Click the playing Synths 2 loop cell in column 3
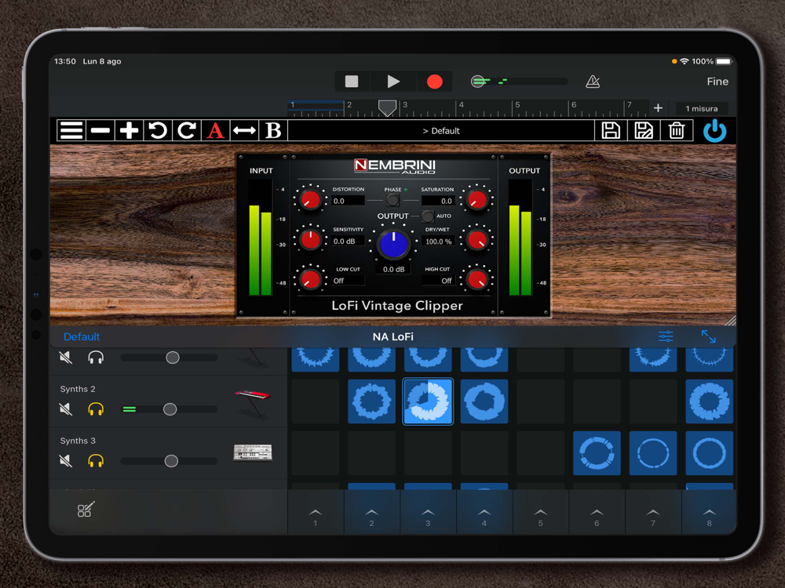 (428, 401)
